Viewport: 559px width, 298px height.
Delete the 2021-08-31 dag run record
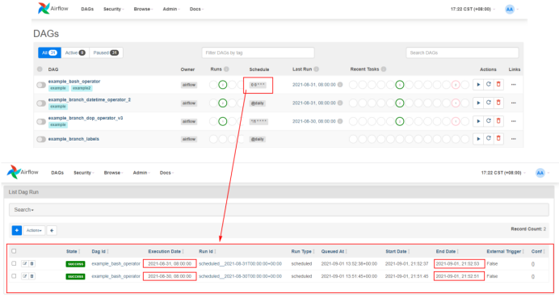coord(32,264)
